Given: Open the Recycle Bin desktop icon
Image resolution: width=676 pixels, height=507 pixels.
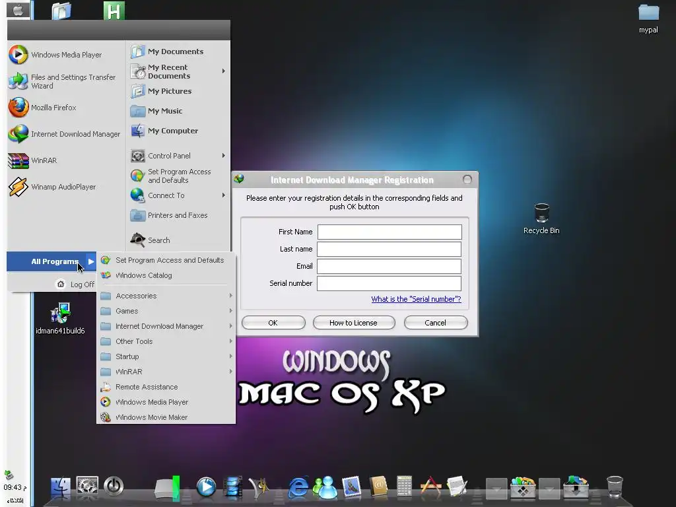Looking at the screenshot, I should pos(541,219).
